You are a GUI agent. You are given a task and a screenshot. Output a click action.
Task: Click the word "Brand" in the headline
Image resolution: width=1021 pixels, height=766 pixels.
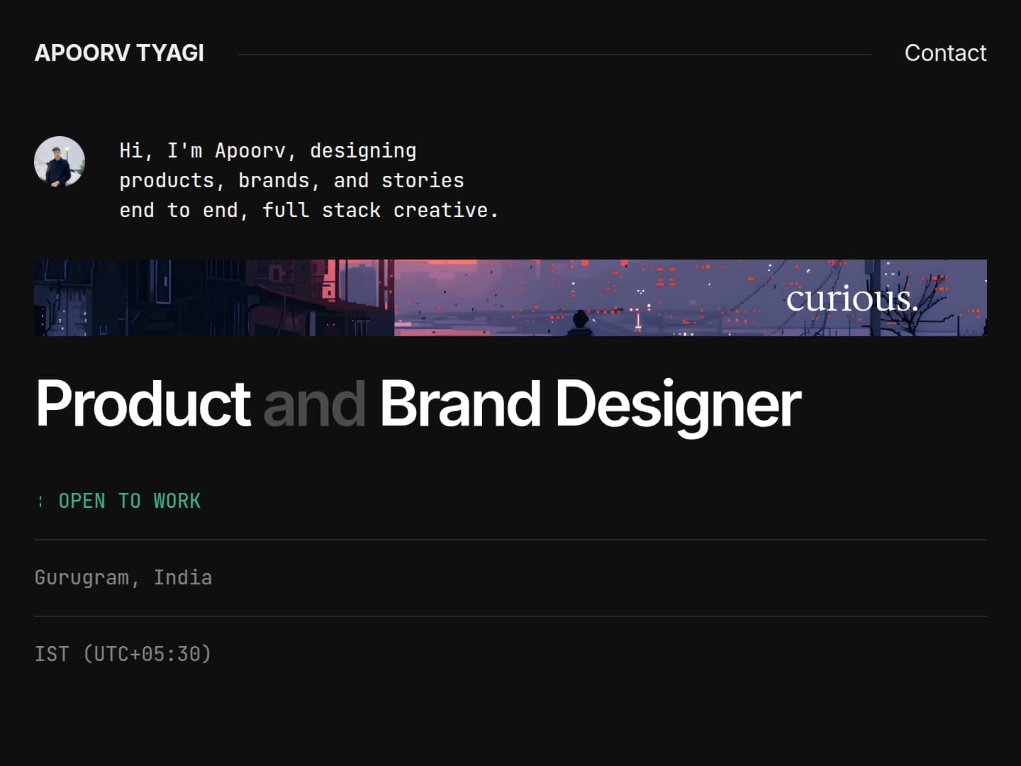click(459, 404)
